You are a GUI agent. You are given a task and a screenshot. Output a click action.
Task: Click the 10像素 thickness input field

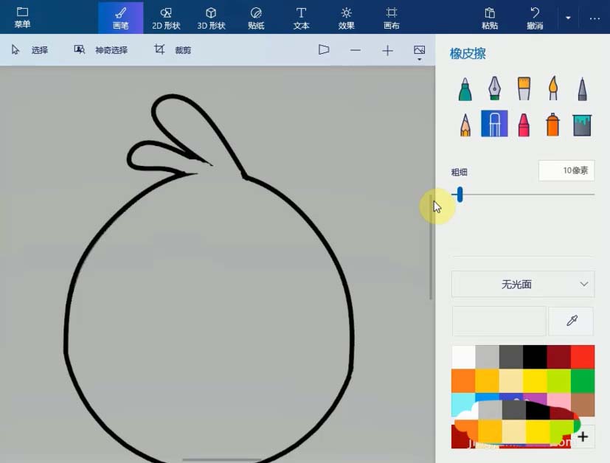tap(566, 170)
